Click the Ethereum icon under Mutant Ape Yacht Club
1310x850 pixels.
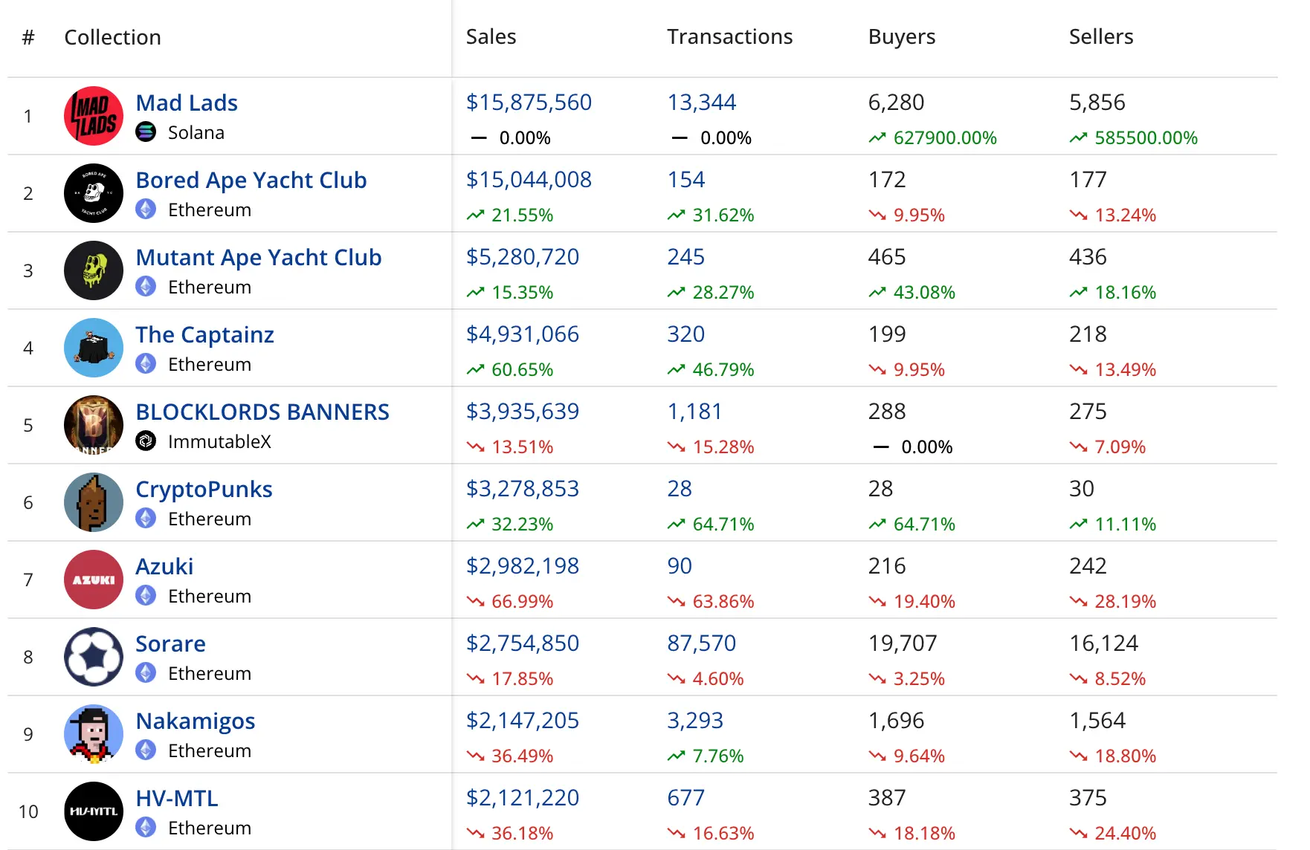[146, 287]
